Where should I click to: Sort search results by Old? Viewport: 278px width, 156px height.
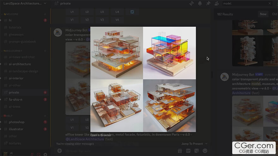pyautogui.click(x=275, y=14)
